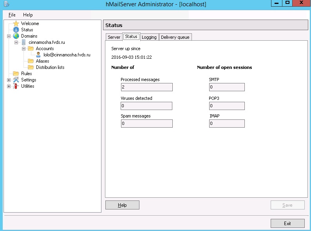Select the Status tab
311x231 pixels.
pyautogui.click(x=131, y=36)
